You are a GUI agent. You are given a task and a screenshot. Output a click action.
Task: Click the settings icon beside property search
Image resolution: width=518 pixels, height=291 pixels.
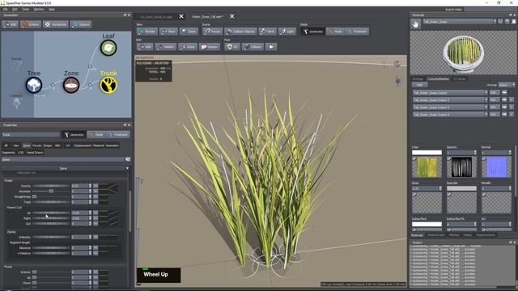pyautogui.click(x=128, y=159)
